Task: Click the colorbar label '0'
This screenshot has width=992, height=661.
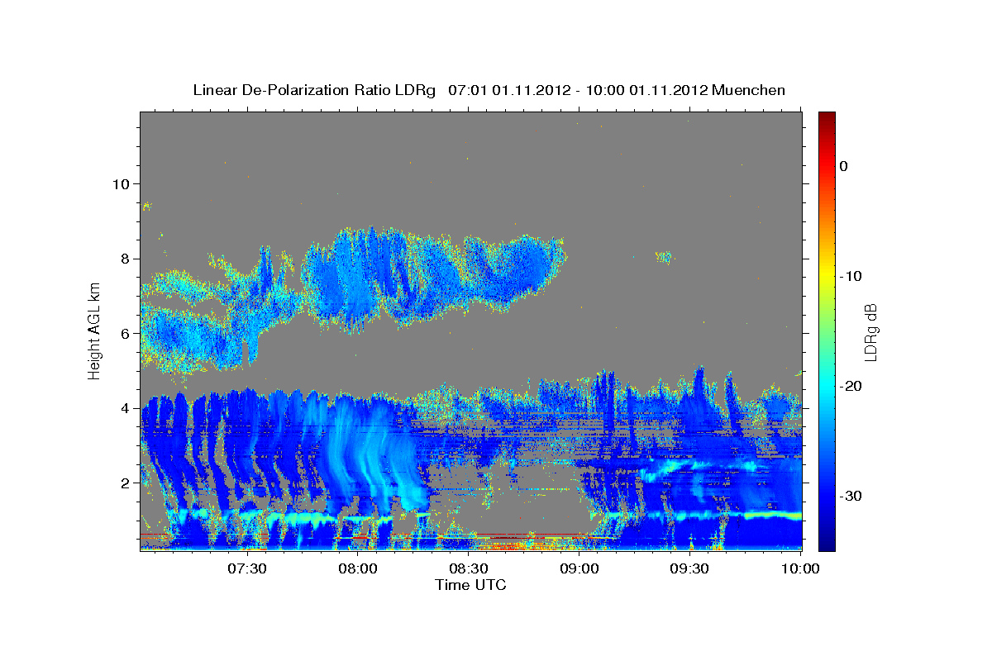Action: 844,166
